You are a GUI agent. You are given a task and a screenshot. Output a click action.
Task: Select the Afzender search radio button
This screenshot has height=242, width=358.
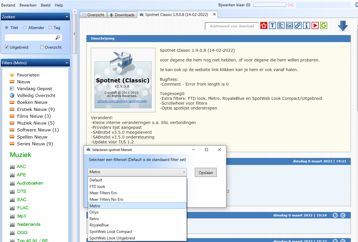click(x=24, y=28)
